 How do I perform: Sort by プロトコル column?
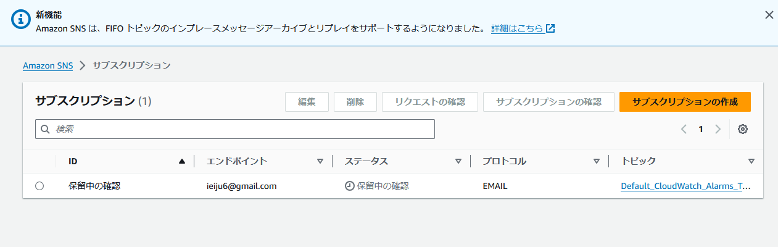596,161
